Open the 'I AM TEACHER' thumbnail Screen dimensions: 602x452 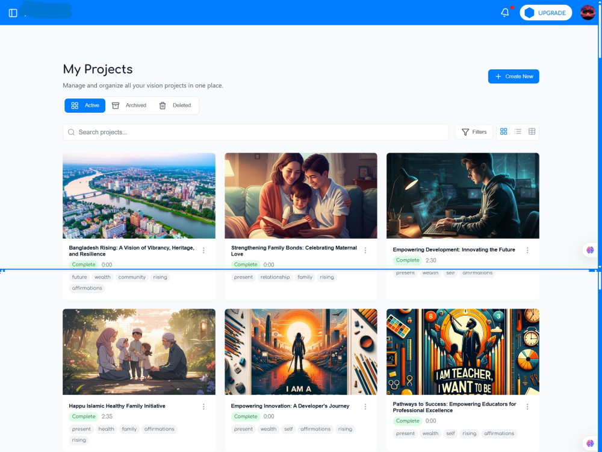point(462,352)
